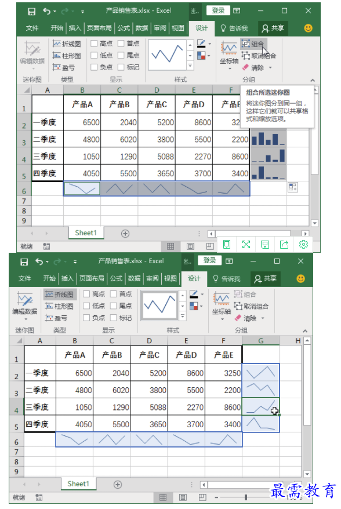Select 盈亏 sparkline type in top window
The height and width of the screenshot is (509, 341).
click(x=64, y=67)
